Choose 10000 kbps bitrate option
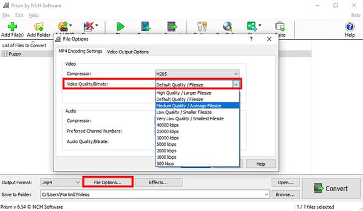Screen dimensions: 363x211 pos(197,138)
